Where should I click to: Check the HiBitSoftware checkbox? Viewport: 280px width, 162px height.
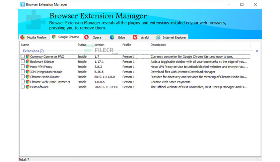pyautogui.click(x=23, y=87)
